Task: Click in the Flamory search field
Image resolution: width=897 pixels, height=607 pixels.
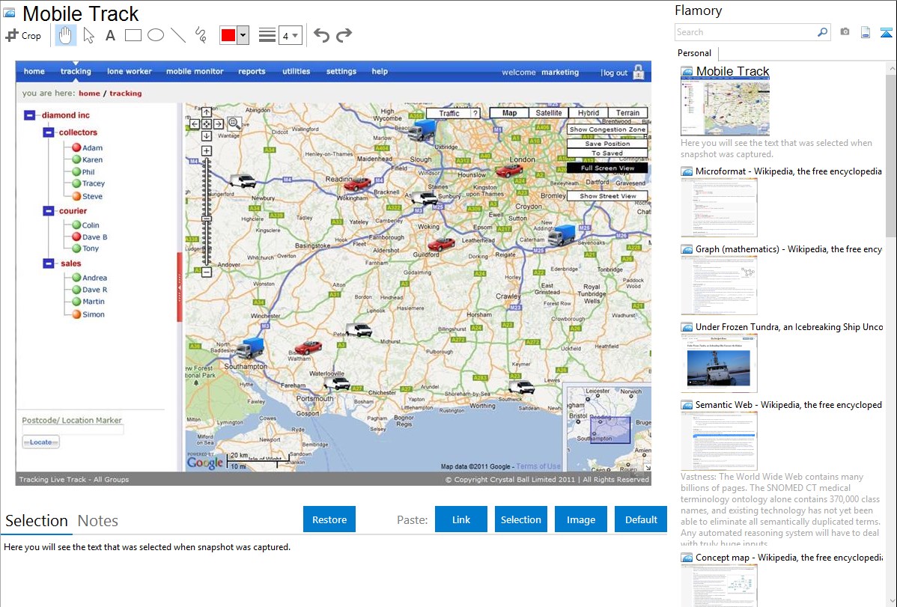Action: tap(745, 32)
